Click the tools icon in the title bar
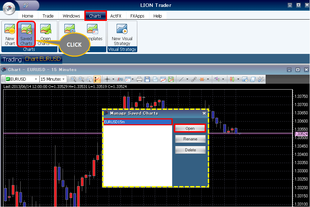Screen dimensions: 310x207 coord(26,5)
